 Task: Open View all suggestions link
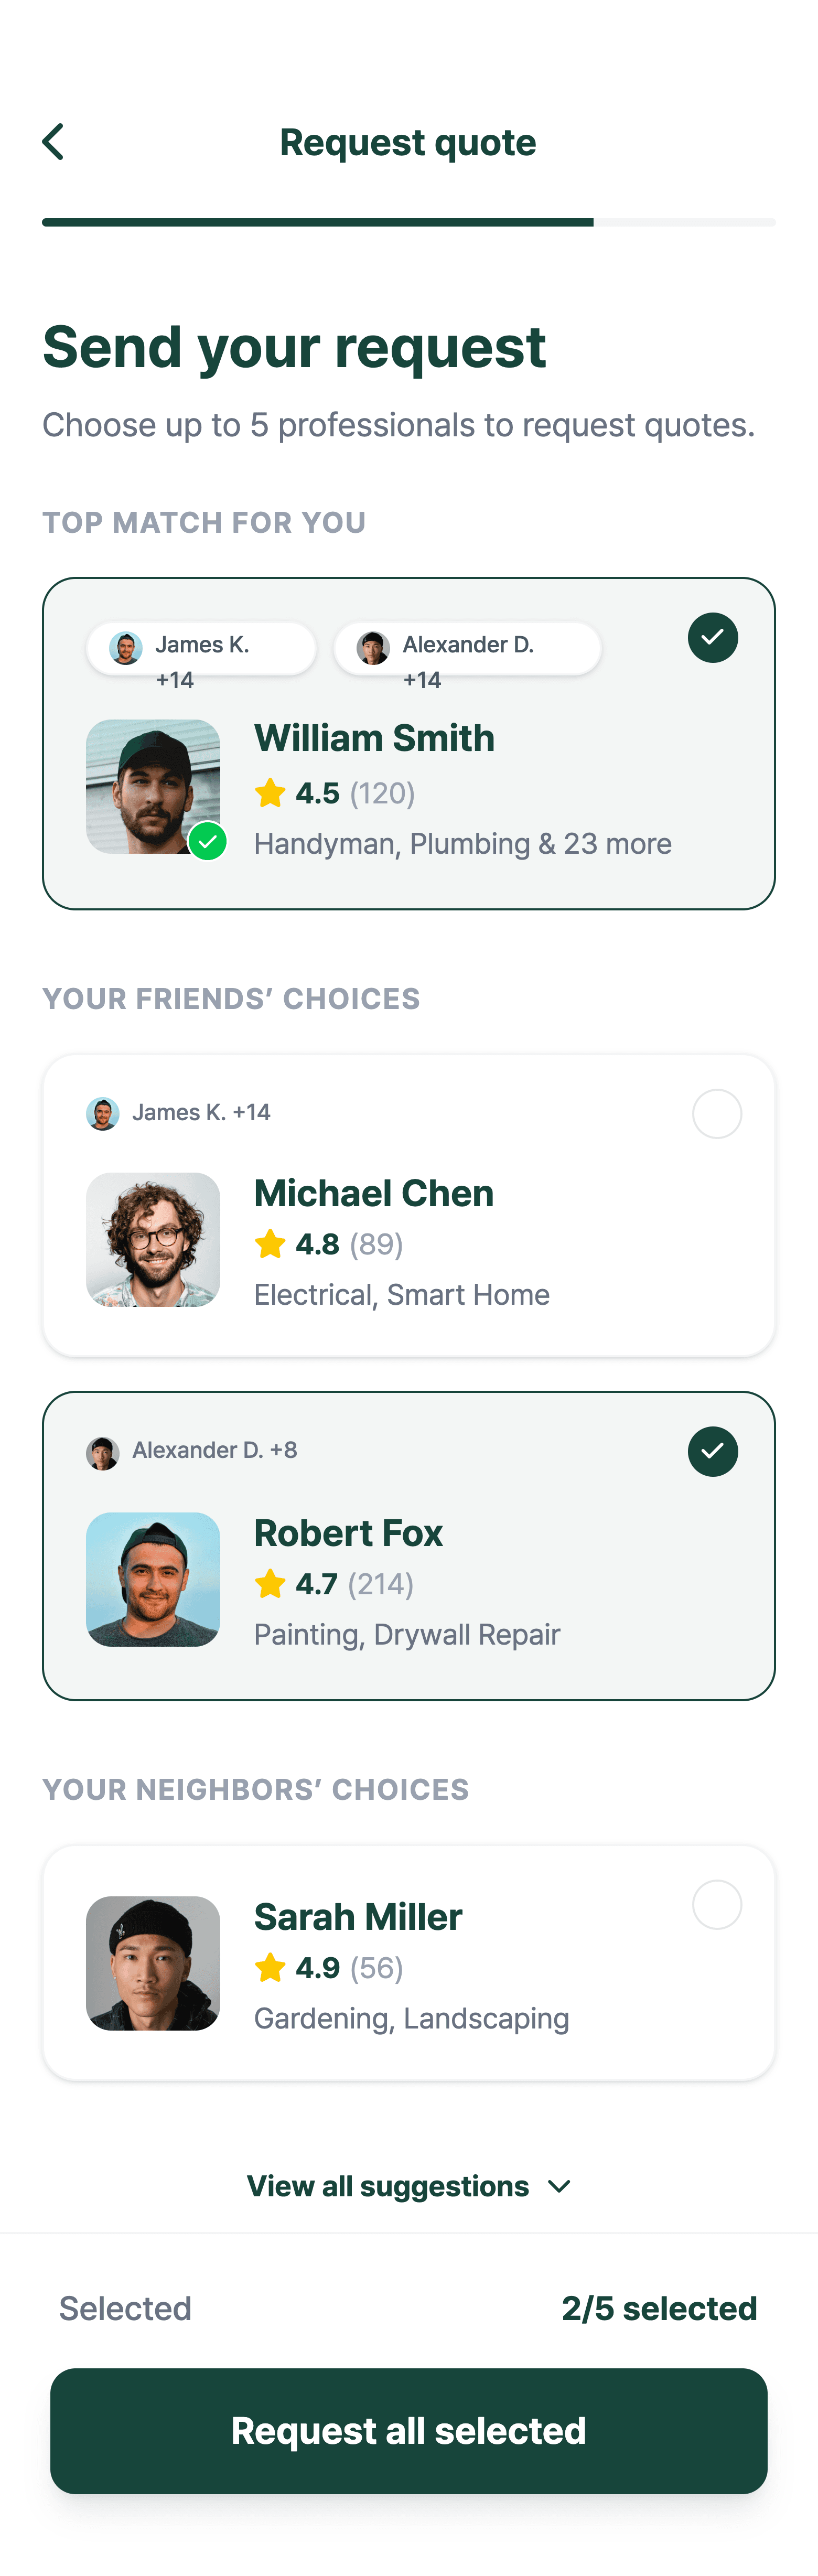[388, 2187]
